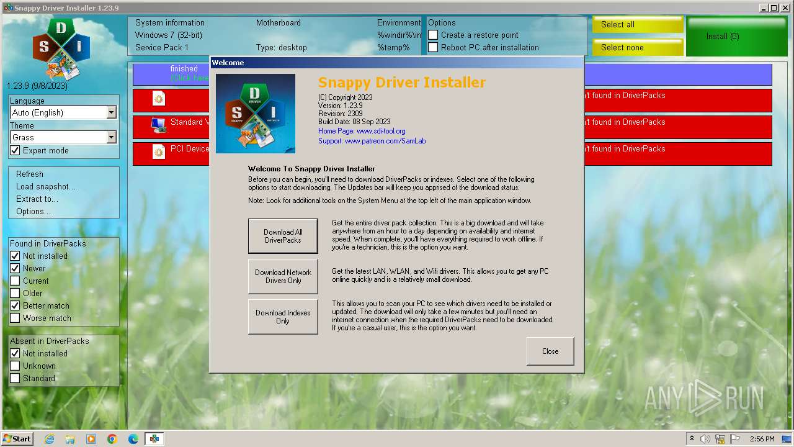794x447 pixels.
Task: Click Extract to... in sidebar
Action: coord(37,199)
